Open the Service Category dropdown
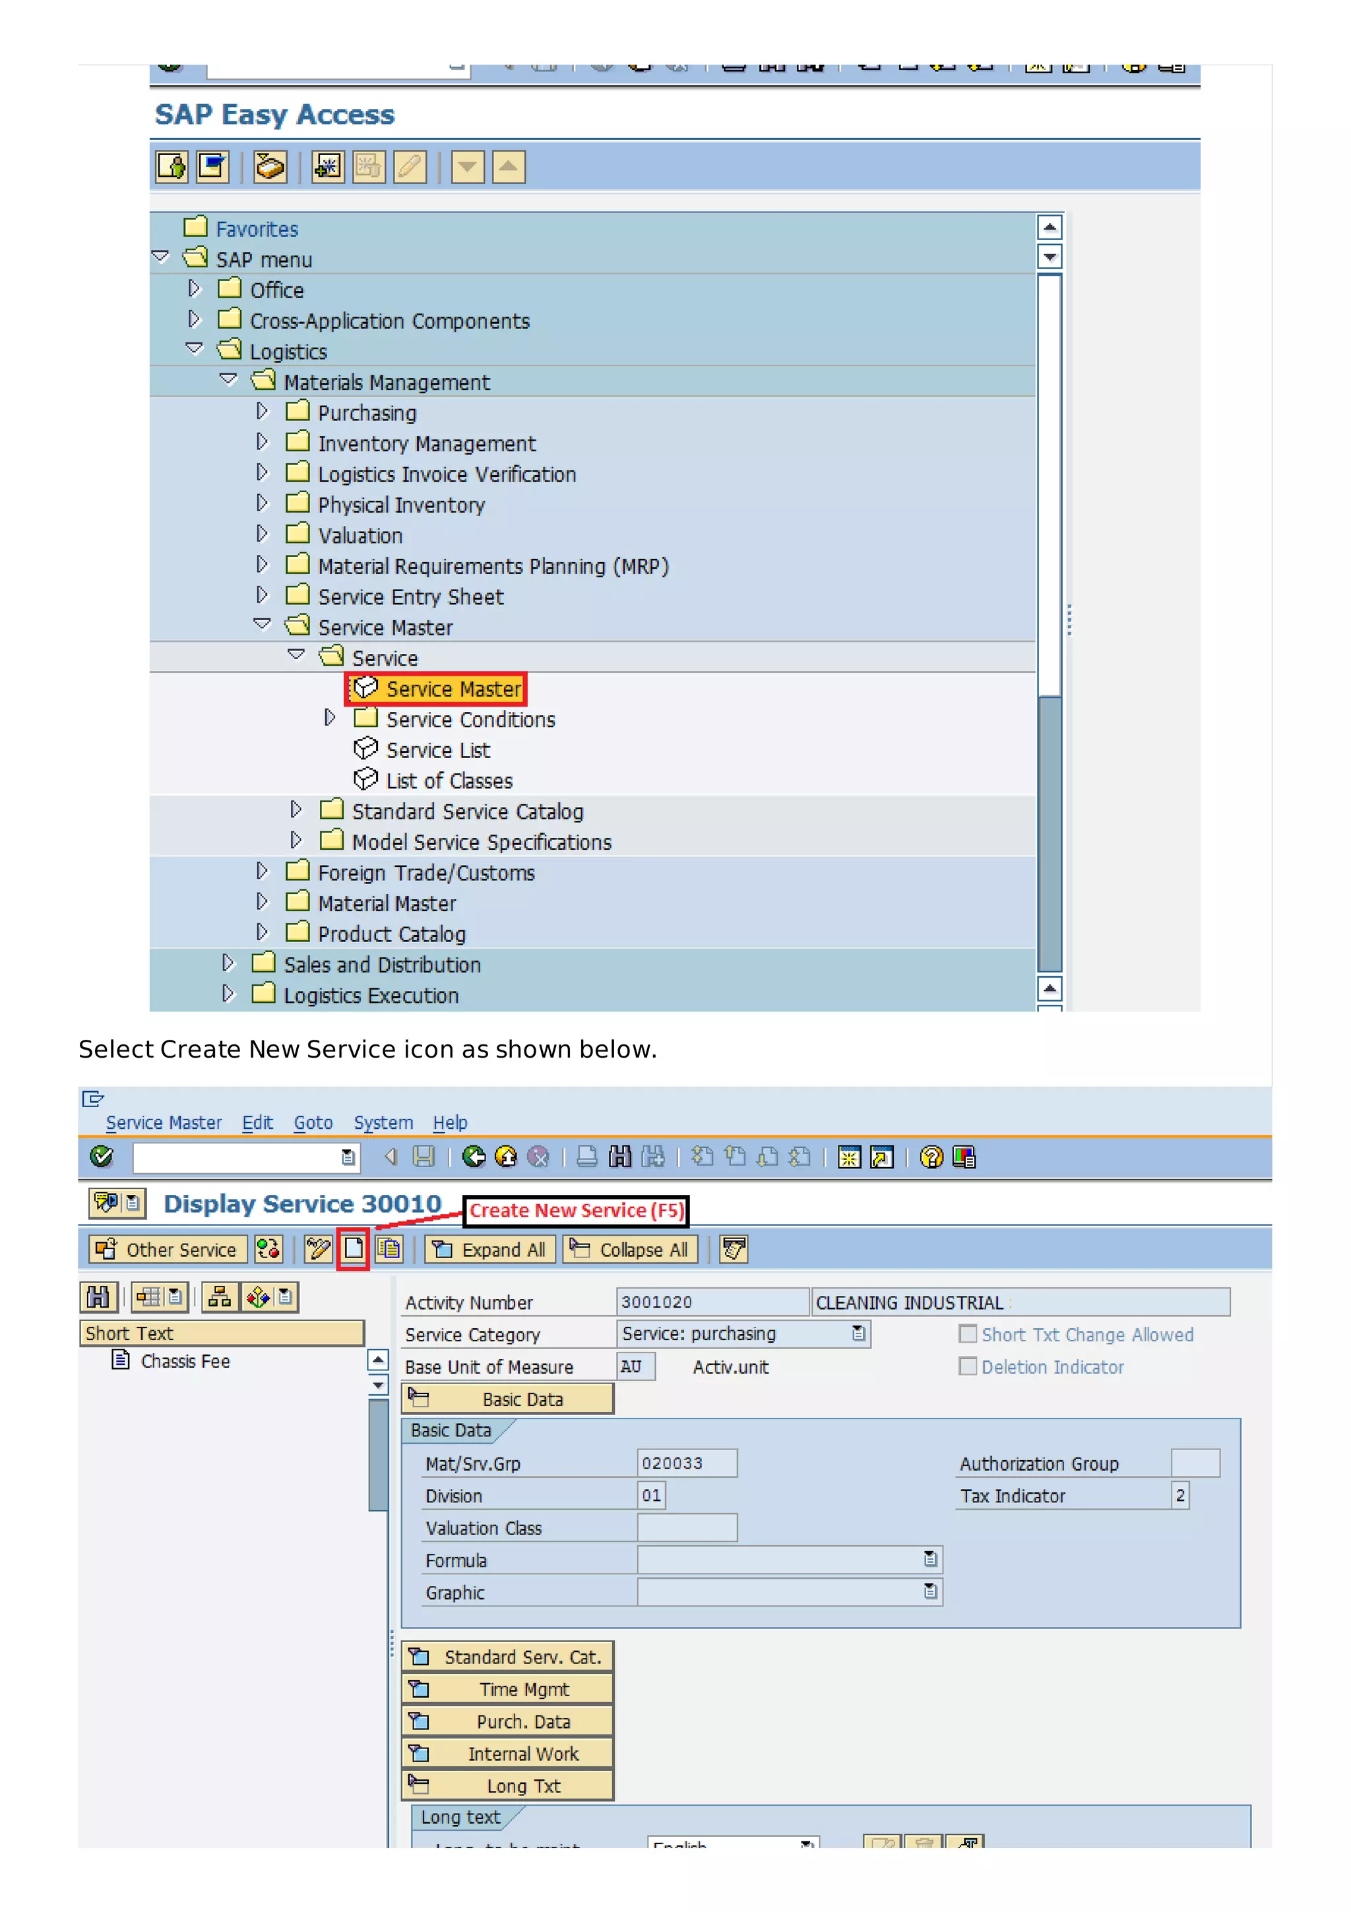Viewport: 1351px width, 1912px height. (x=858, y=1334)
